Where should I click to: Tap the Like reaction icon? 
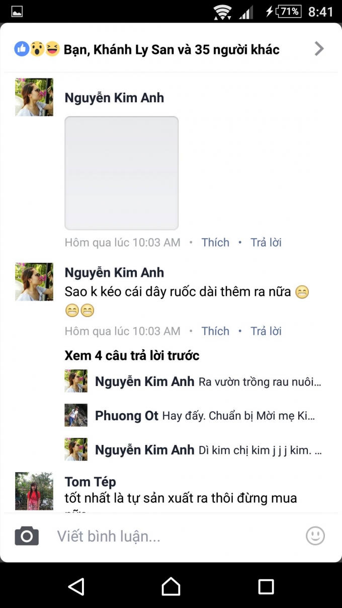(21, 48)
